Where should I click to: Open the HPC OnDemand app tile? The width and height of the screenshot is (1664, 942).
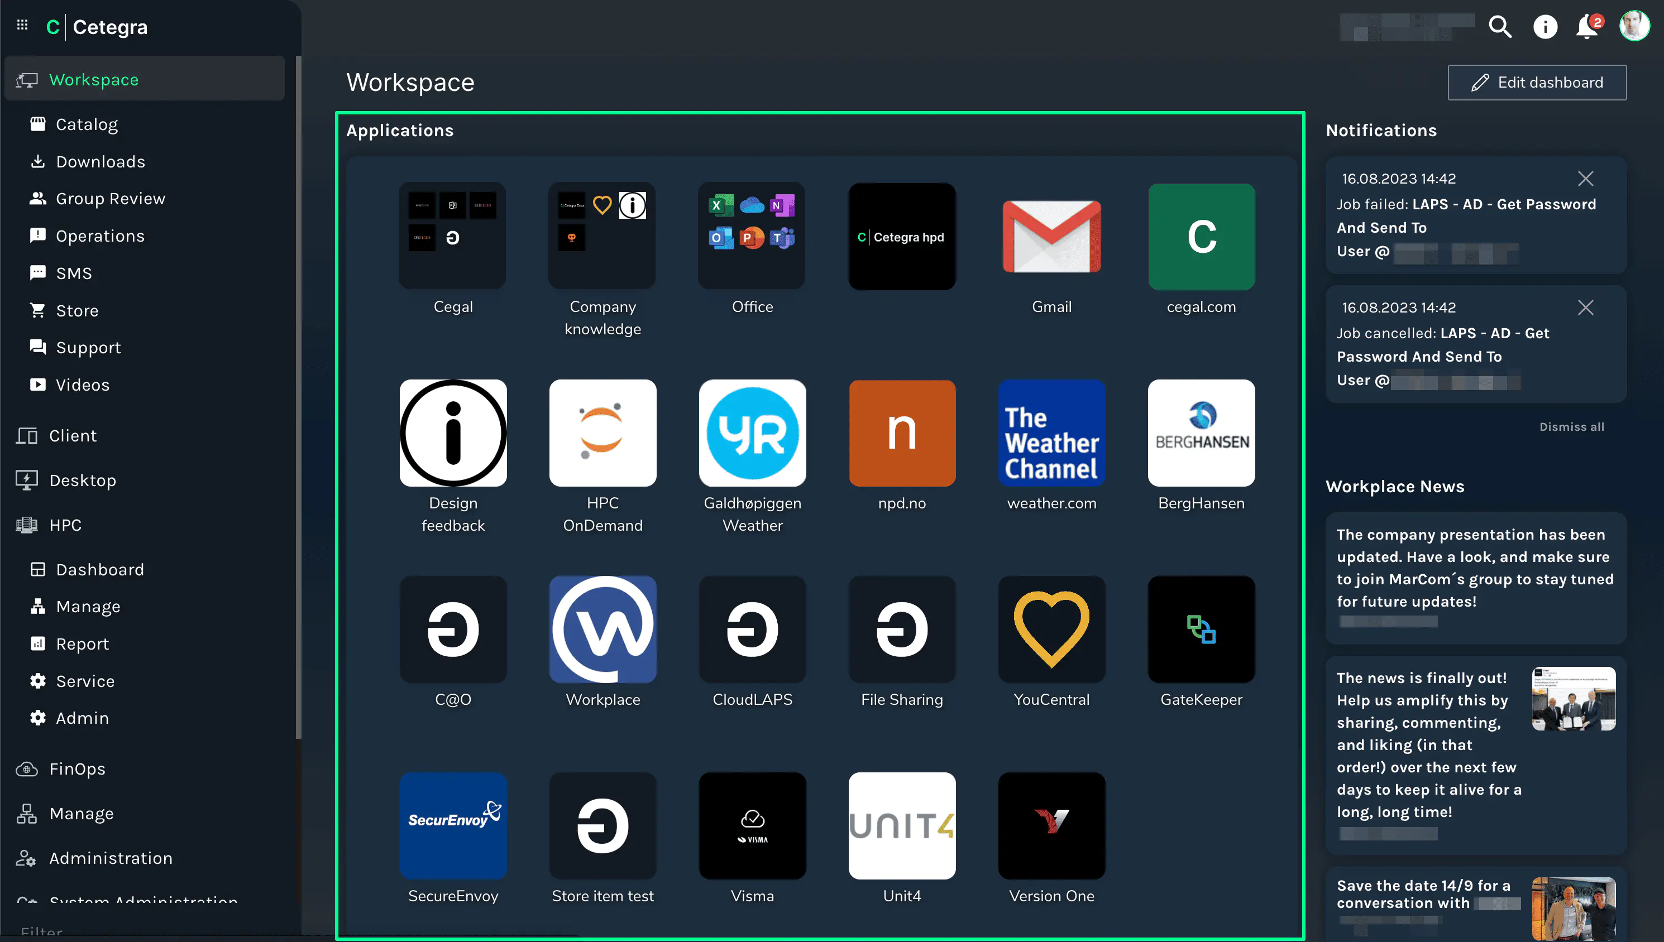tap(602, 433)
